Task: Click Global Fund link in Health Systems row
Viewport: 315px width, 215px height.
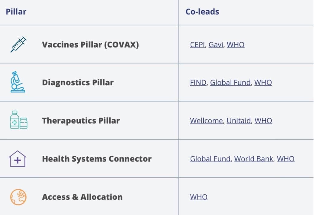Action: (210, 159)
